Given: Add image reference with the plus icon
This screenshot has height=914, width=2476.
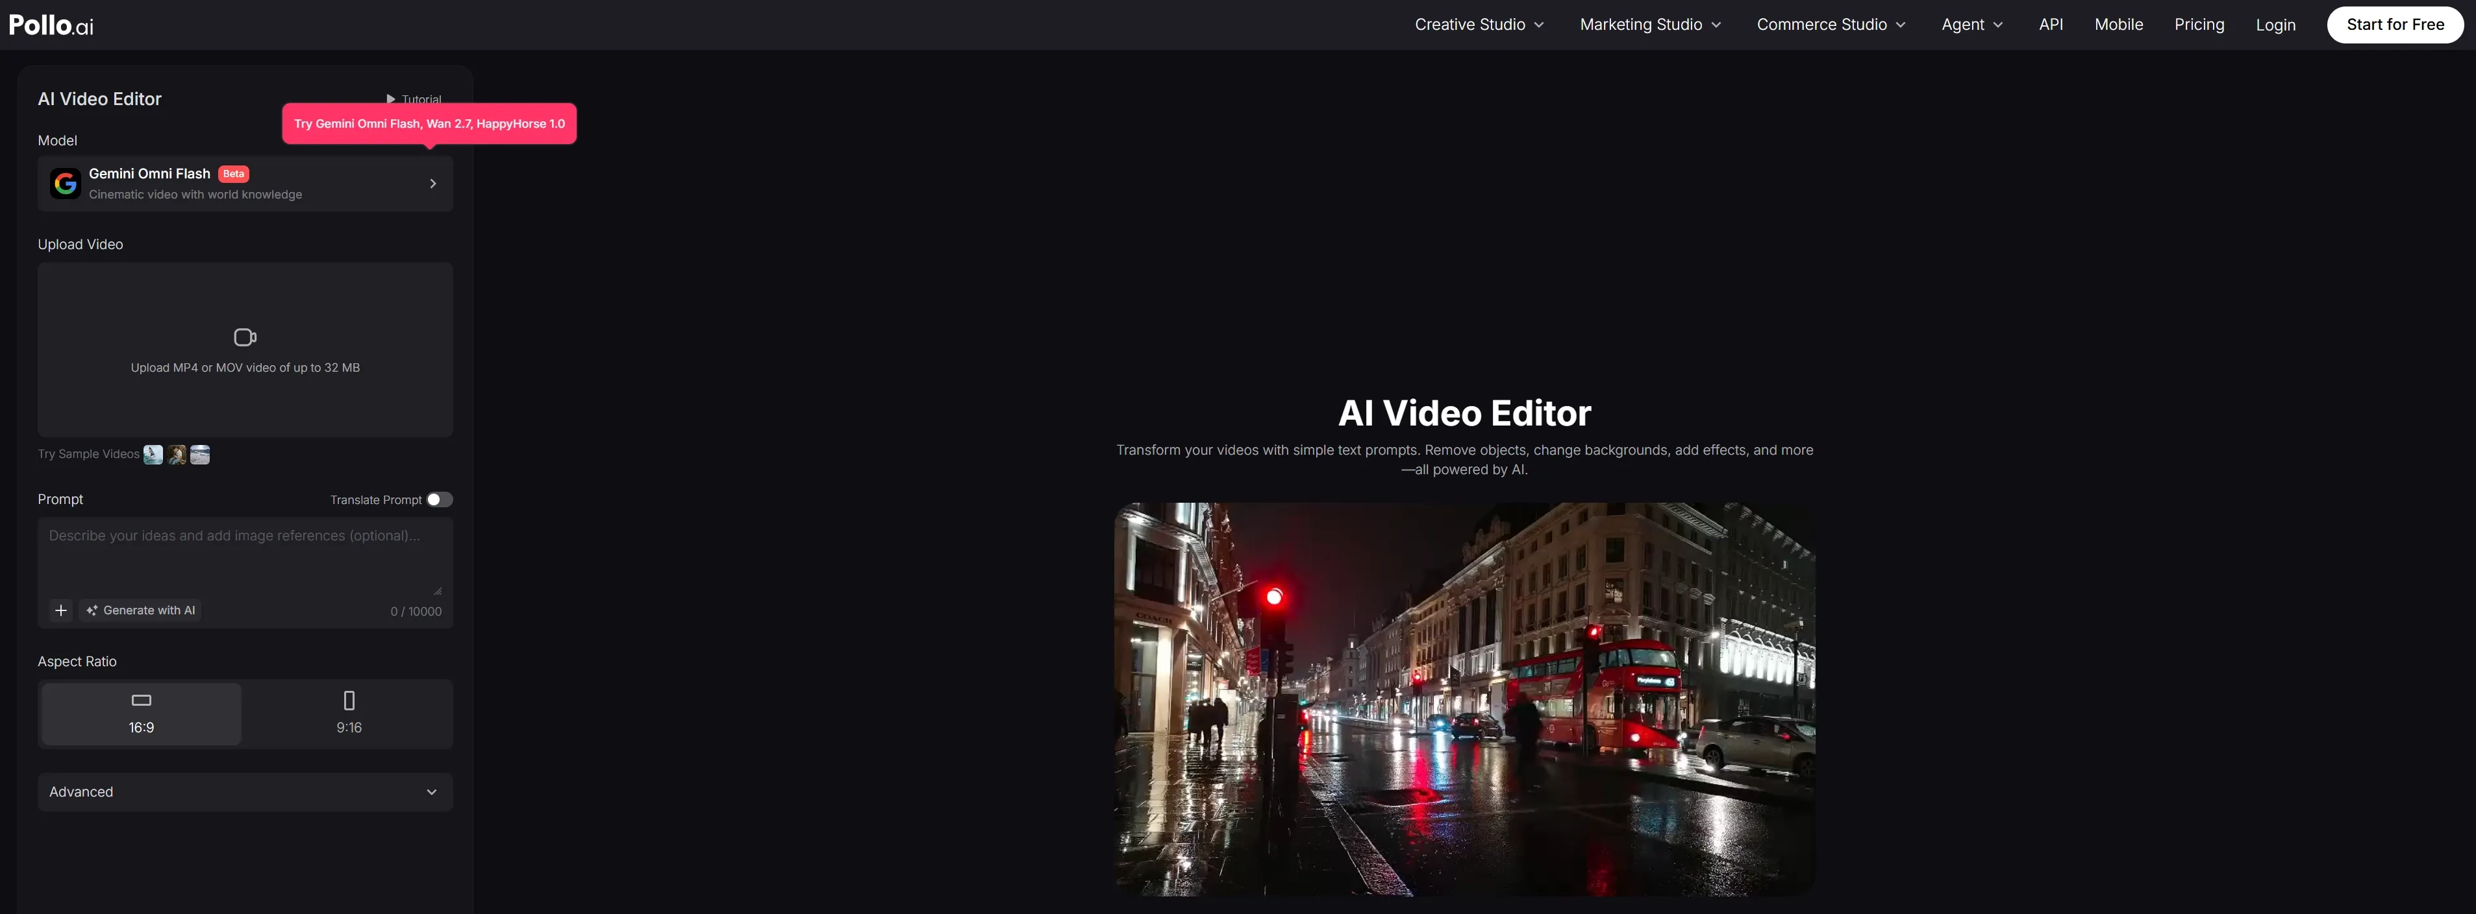Looking at the screenshot, I should (x=60, y=610).
